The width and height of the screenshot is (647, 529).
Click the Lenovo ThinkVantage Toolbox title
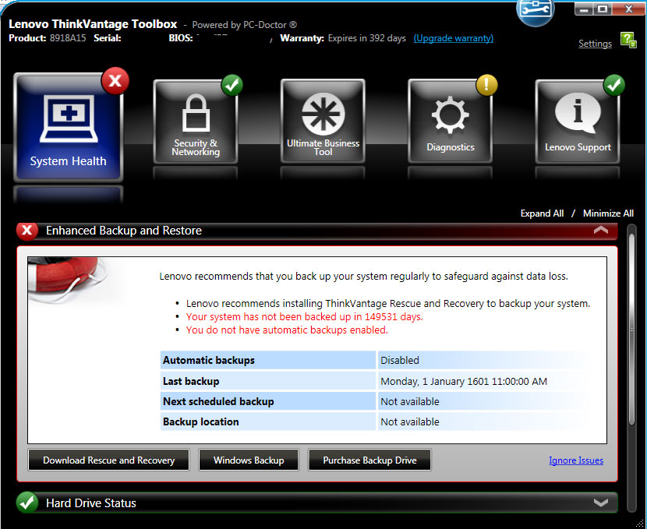(93, 24)
